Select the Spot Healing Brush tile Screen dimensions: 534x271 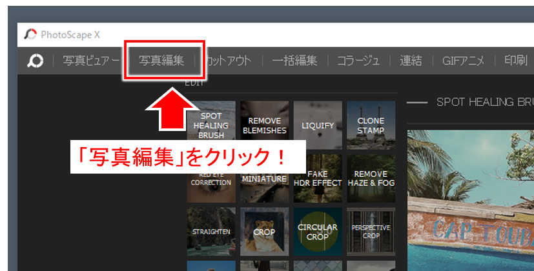[211, 125]
